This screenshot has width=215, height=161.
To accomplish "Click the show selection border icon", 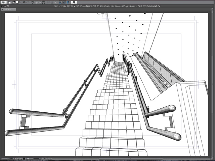I will tap(56, 2).
